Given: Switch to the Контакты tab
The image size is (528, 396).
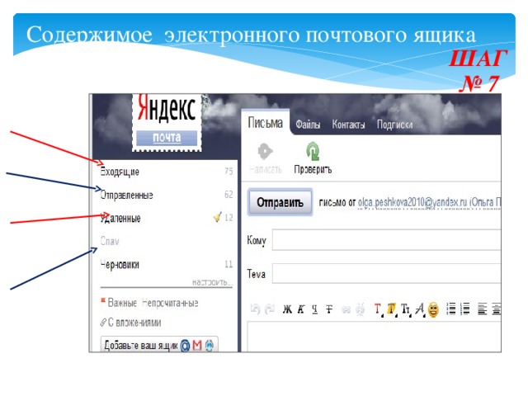Looking at the screenshot, I should click(x=348, y=125).
